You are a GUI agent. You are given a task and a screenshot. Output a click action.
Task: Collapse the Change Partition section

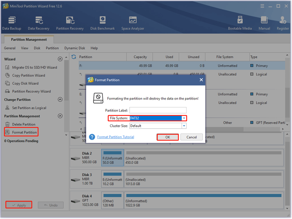coord(60,99)
